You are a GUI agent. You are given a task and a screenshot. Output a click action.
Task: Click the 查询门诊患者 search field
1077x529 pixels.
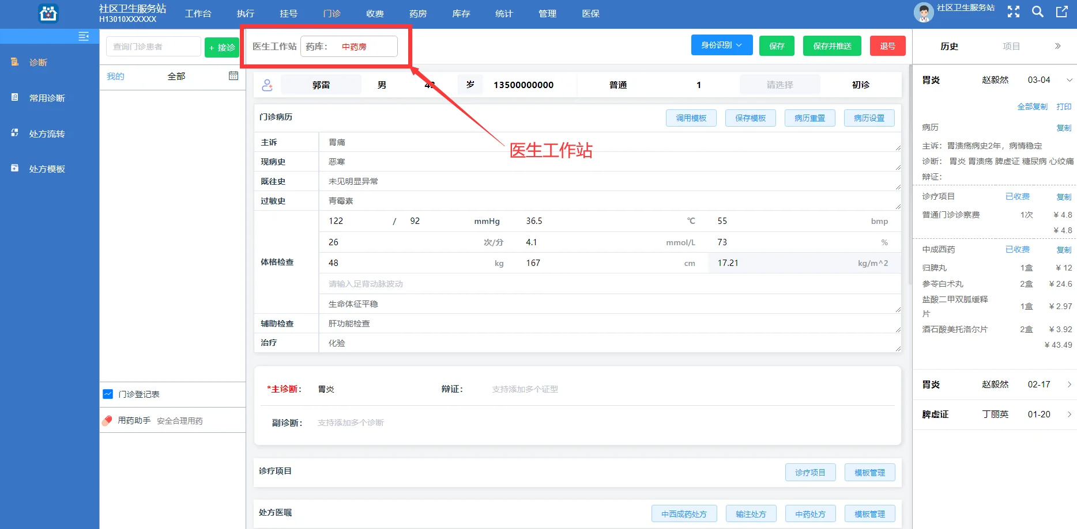[153, 46]
